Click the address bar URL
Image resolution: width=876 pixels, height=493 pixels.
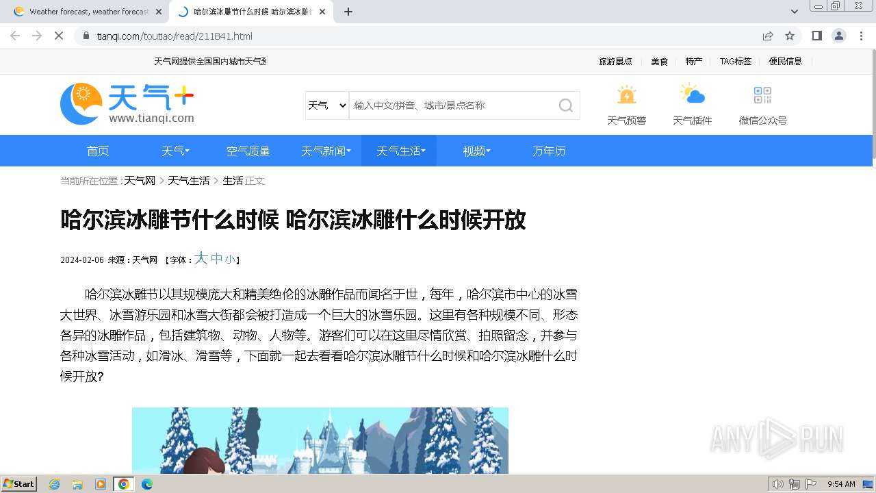[175, 36]
